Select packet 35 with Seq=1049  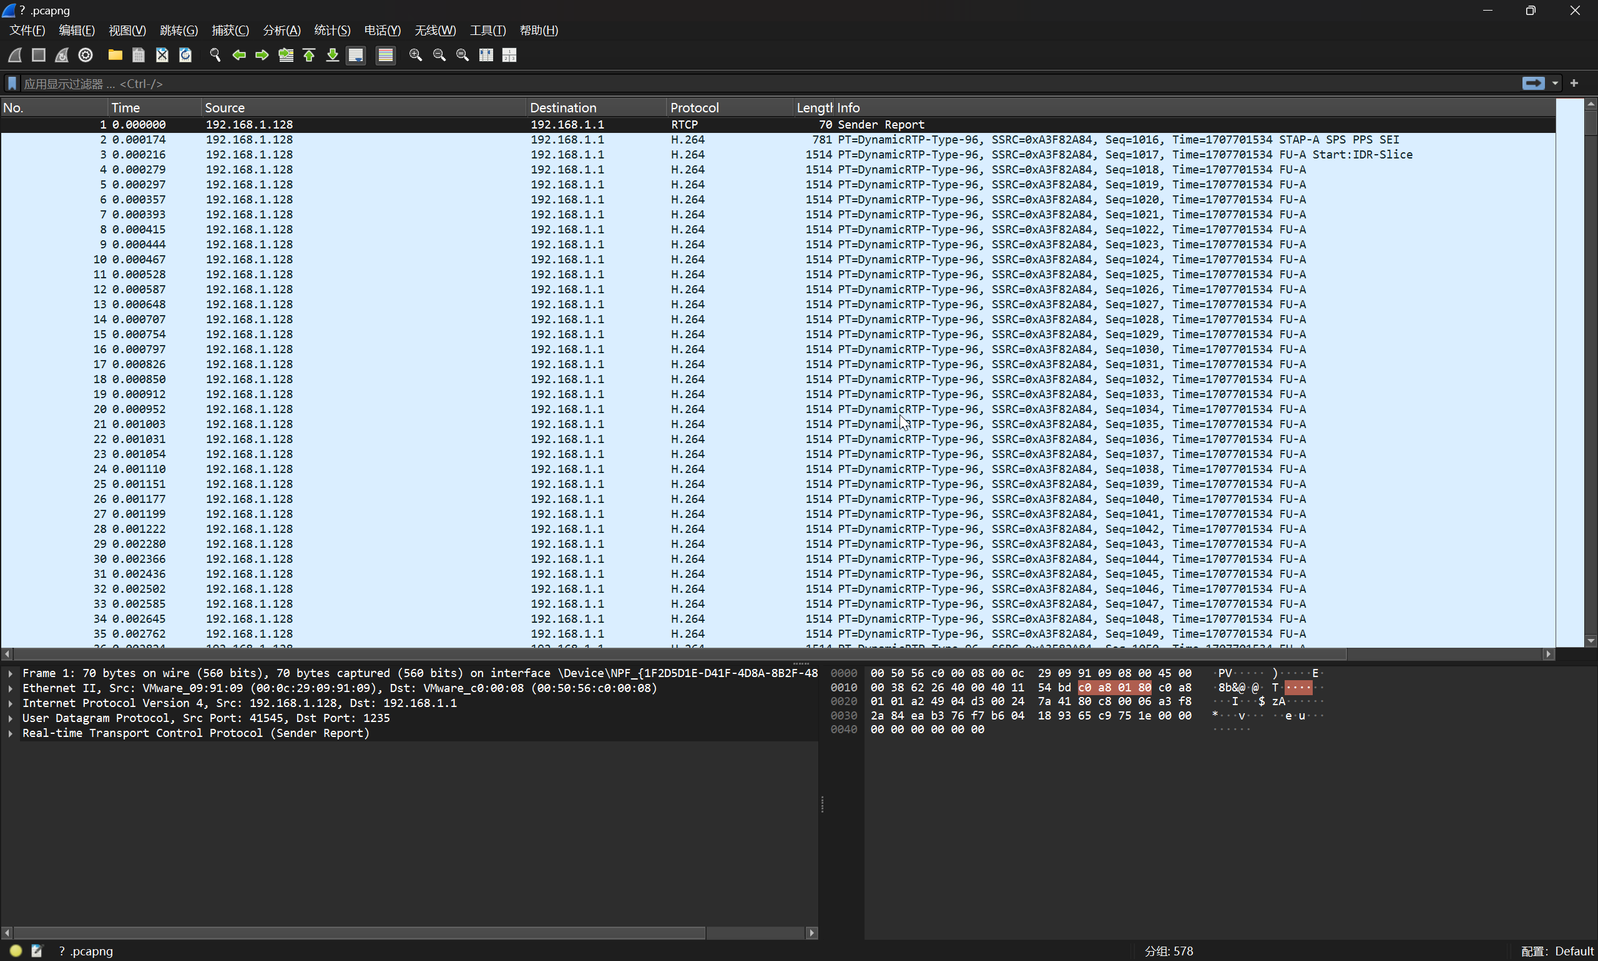click(777, 634)
